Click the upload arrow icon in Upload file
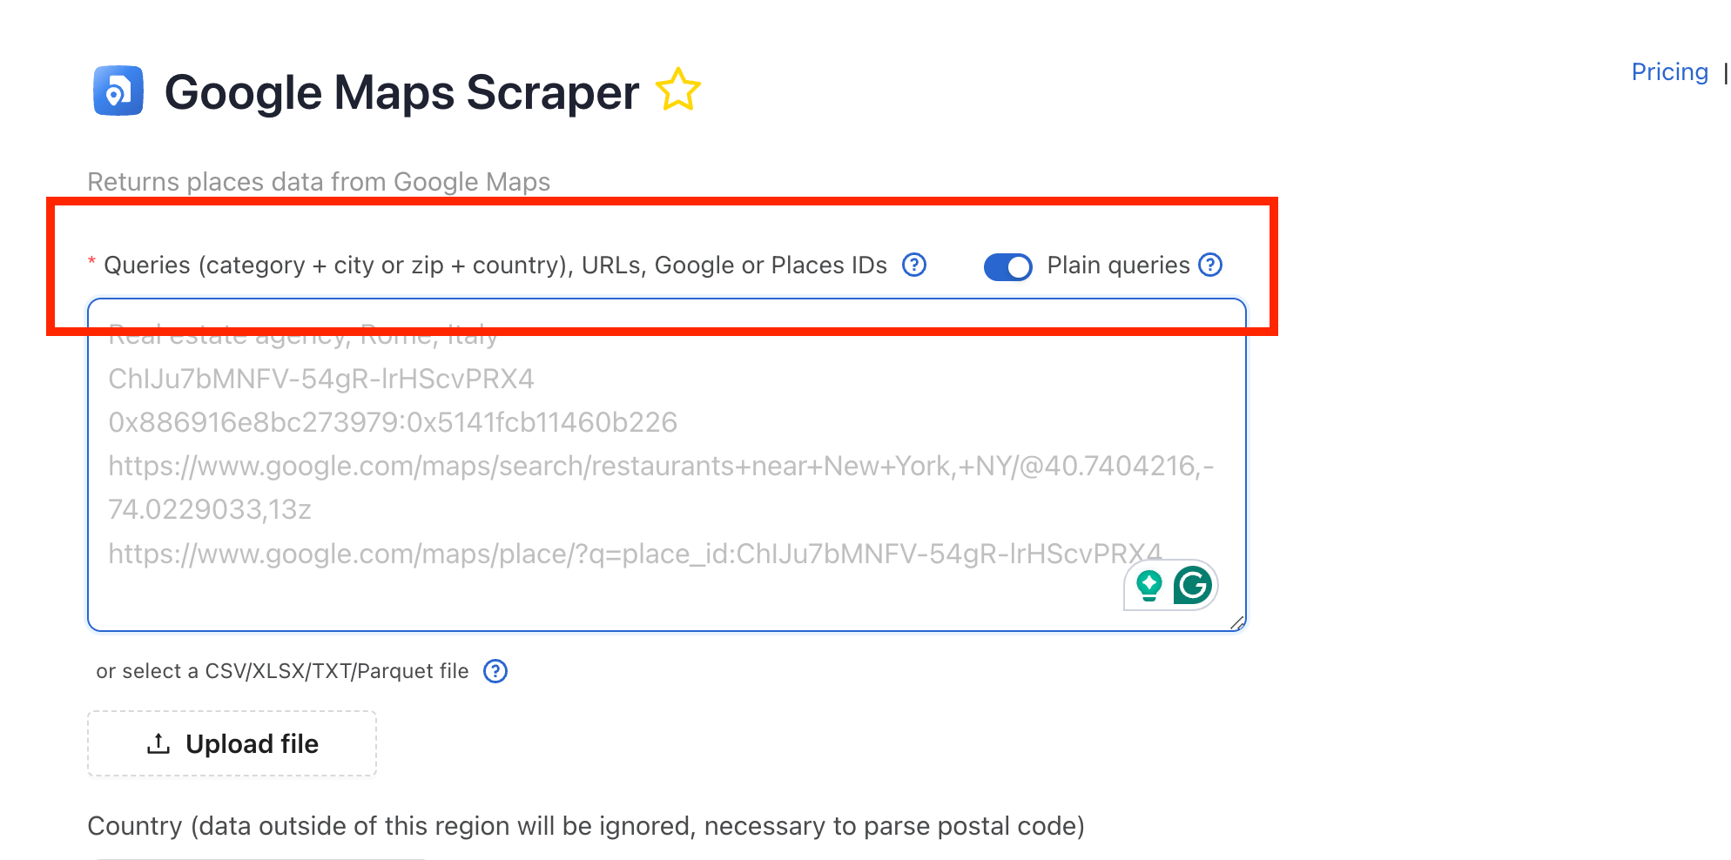The width and height of the screenshot is (1731, 860). [x=158, y=743]
